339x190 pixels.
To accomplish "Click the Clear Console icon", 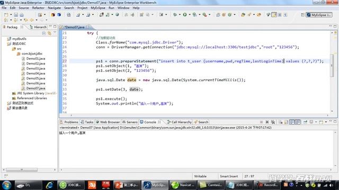I will coord(280,122).
